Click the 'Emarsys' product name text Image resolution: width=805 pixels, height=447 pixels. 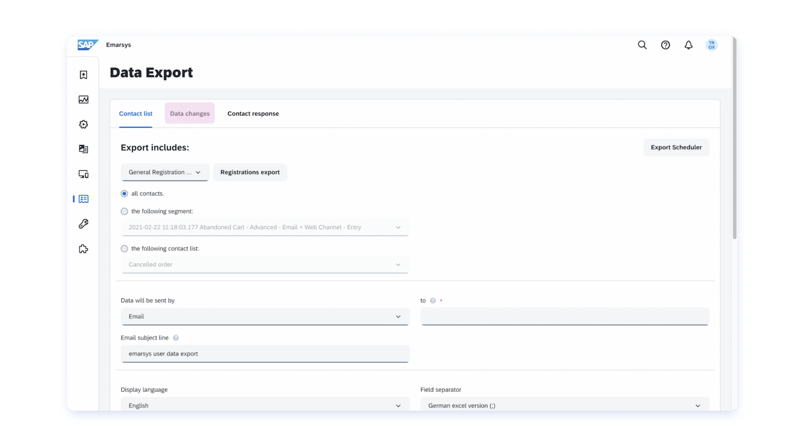coord(119,45)
